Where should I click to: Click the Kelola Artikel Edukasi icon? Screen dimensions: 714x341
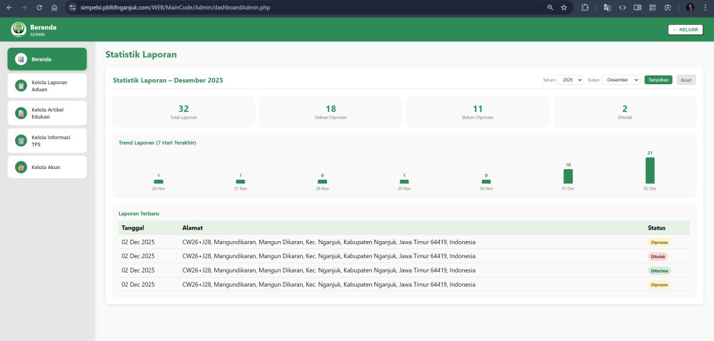(x=21, y=113)
